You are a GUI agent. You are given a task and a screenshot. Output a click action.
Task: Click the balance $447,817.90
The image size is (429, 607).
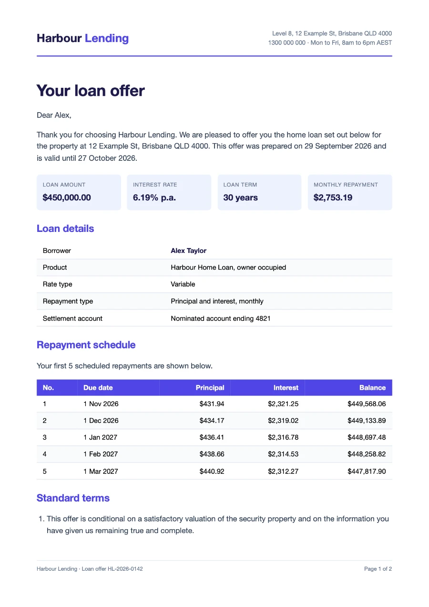tap(367, 471)
